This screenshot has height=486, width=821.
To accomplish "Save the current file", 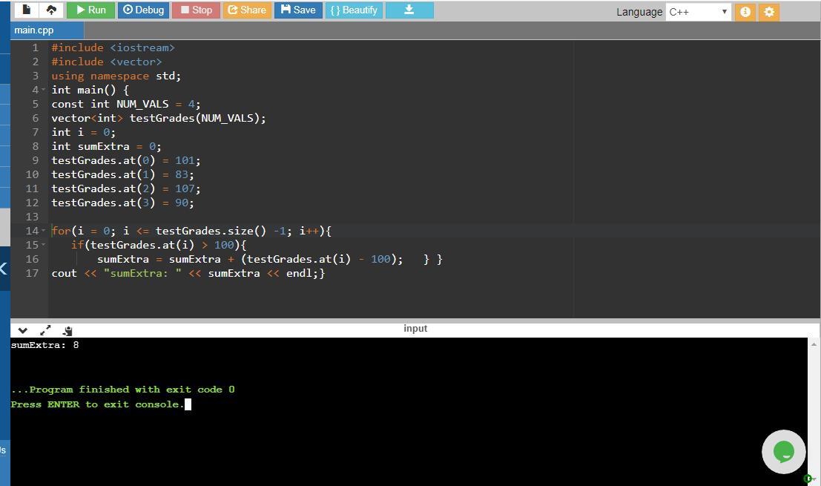I will tap(298, 10).
